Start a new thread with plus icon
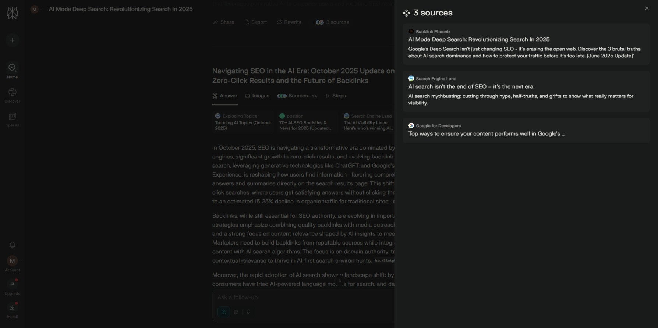 pos(12,40)
